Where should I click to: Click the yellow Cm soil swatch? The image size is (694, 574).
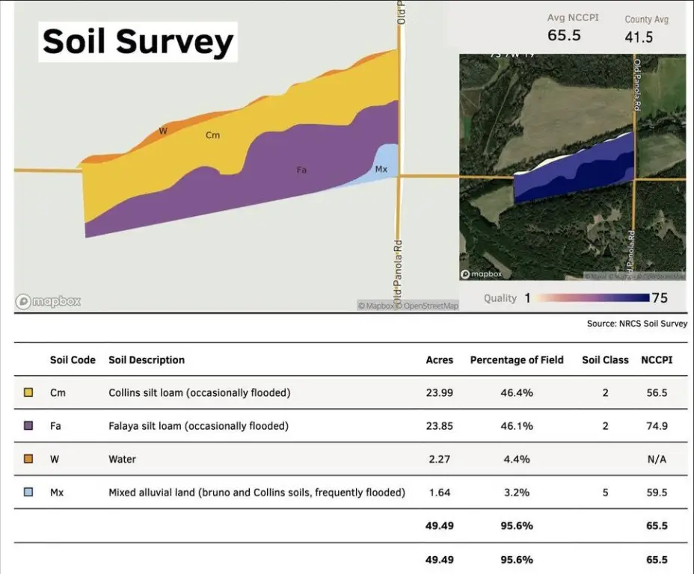28,392
